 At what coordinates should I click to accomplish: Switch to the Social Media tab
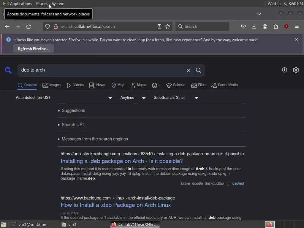coord(224,85)
